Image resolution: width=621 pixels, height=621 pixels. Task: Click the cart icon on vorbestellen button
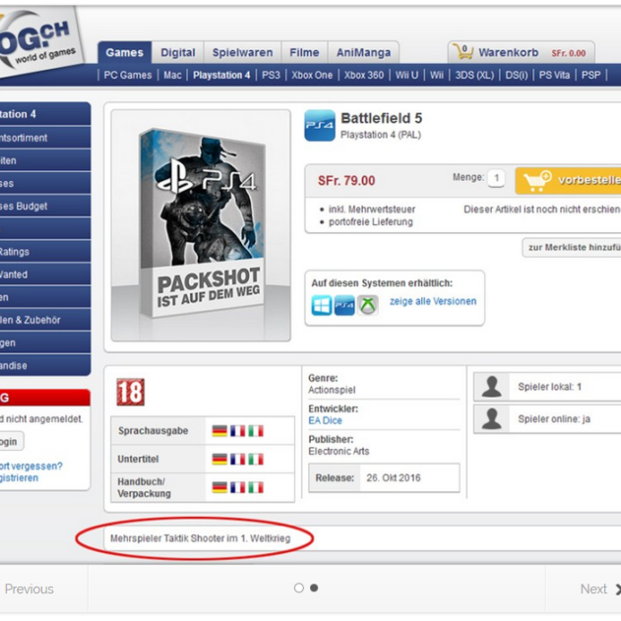[537, 181]
